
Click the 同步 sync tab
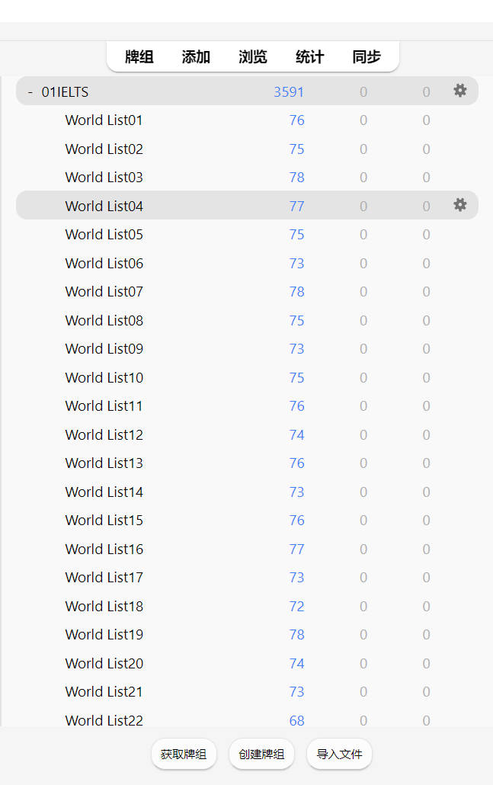[x=367, y=57]
